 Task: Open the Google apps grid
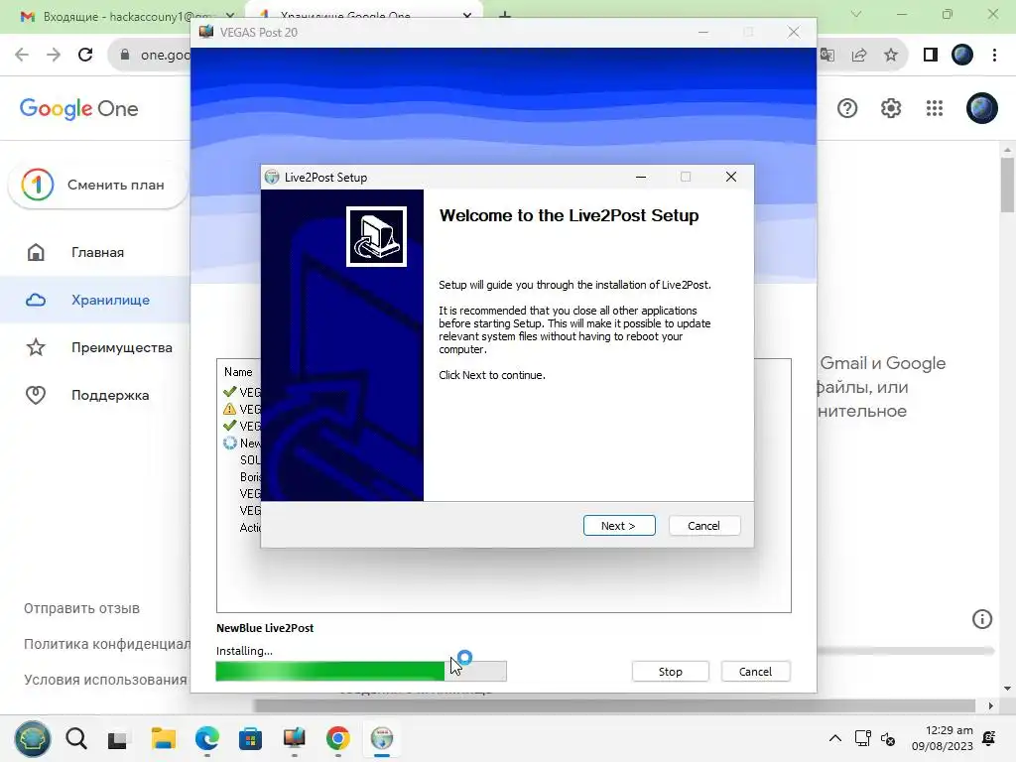tap(935, 108)
